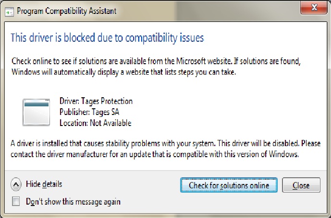
Task: Click the blue "This driver is blocked" heading
Action: [107, 38]
